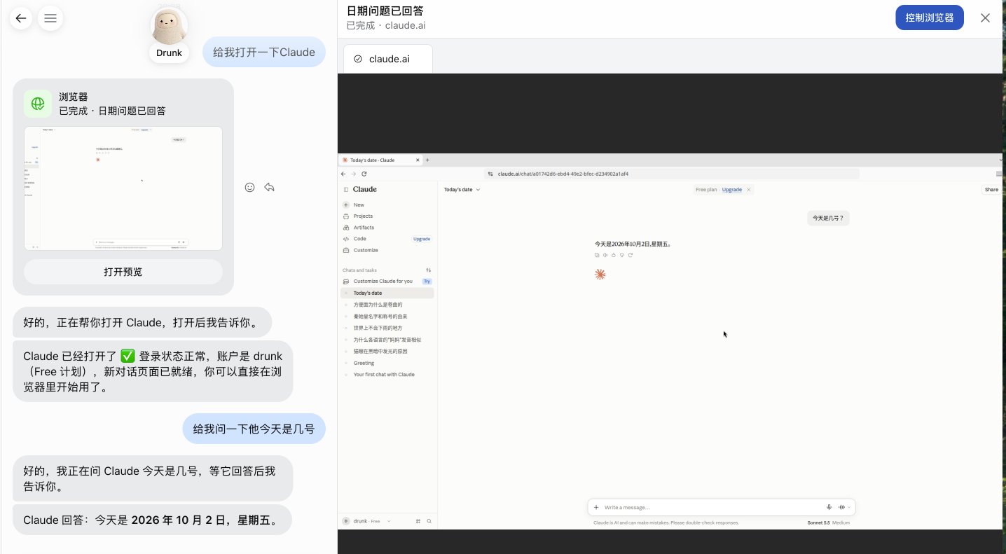
Task: Reload the embedded browser page
Action: click(x=364, y=174)
